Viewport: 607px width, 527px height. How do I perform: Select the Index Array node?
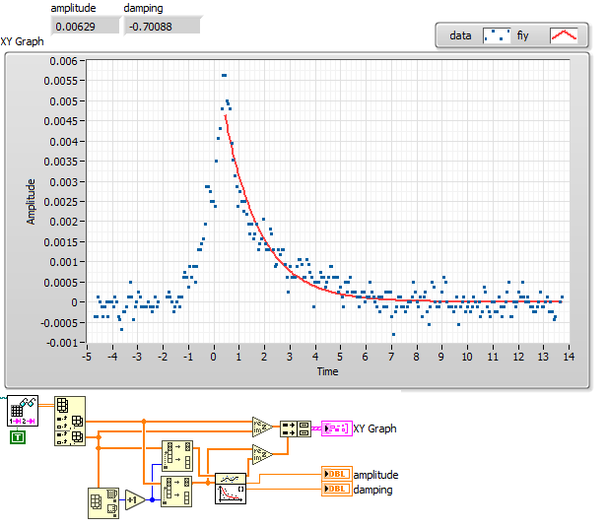point(70,421)
